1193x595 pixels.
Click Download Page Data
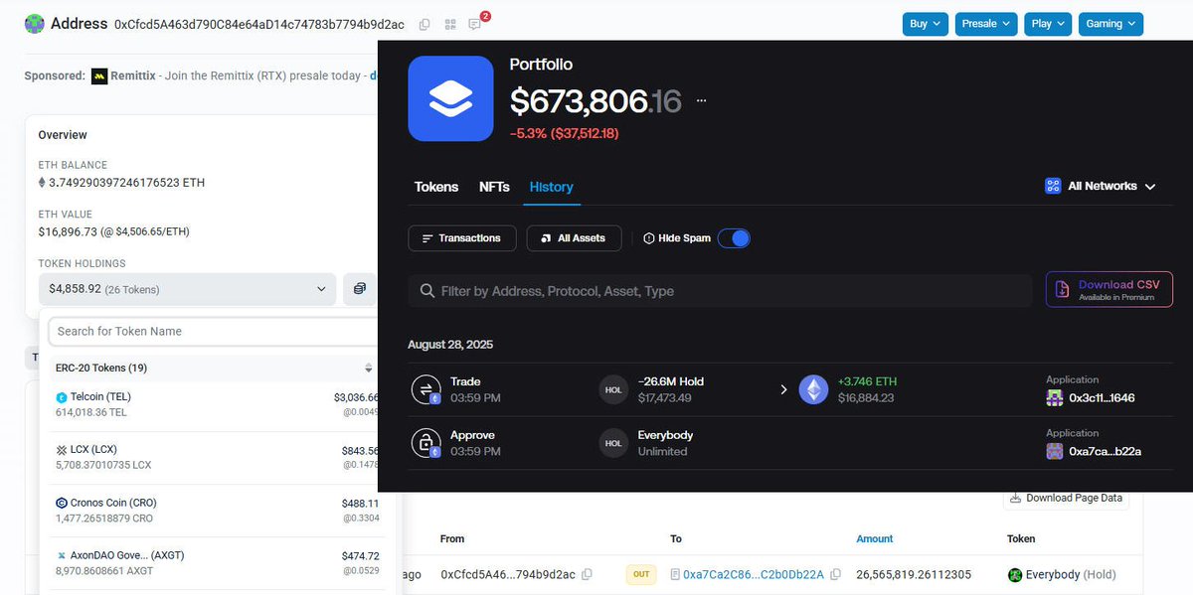point(1066,498)
